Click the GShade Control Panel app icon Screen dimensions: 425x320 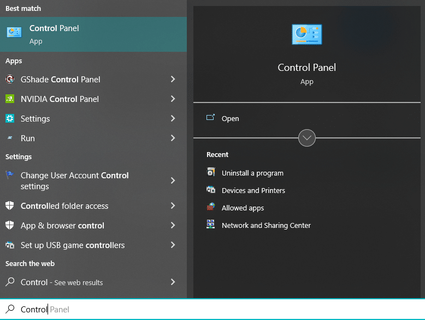tap(10, 79)
